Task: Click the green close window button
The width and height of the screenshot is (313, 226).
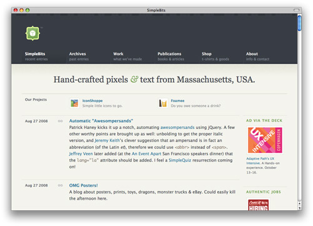Action: click(x=16, y=10)
